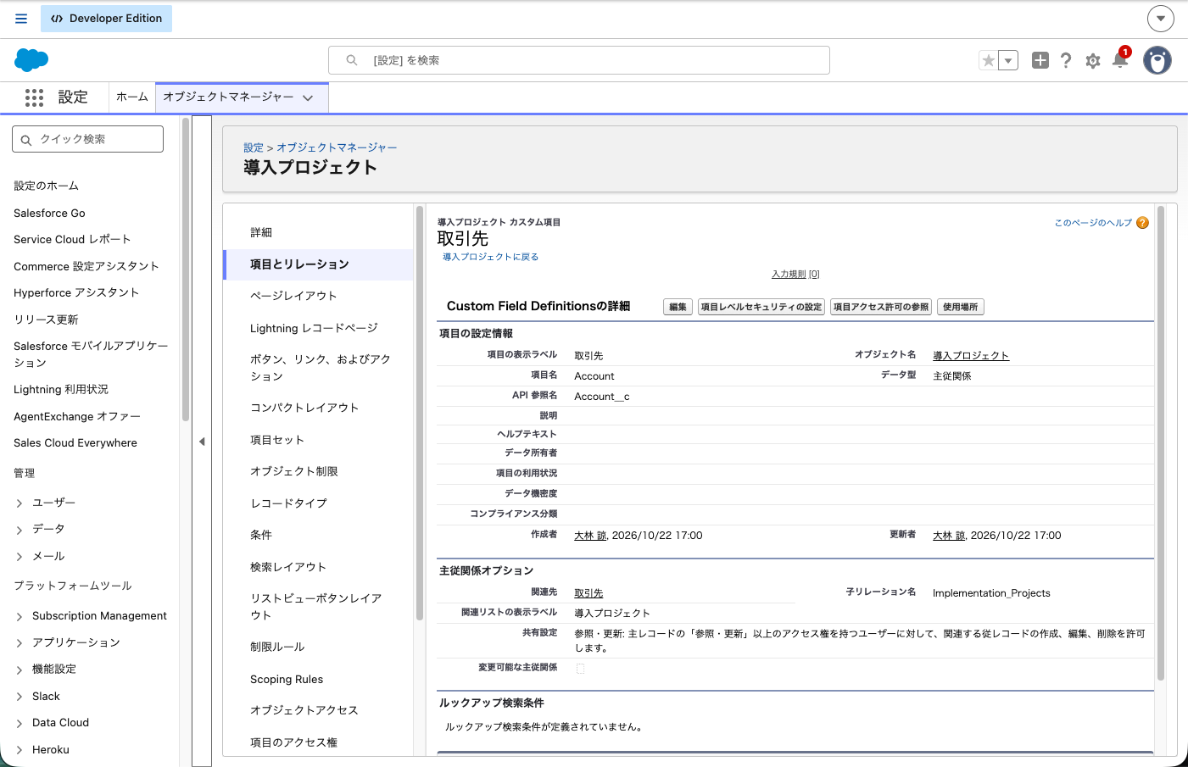Click the 入力規則 [0] link
1188x767 pixels.
tap(795, 274)
